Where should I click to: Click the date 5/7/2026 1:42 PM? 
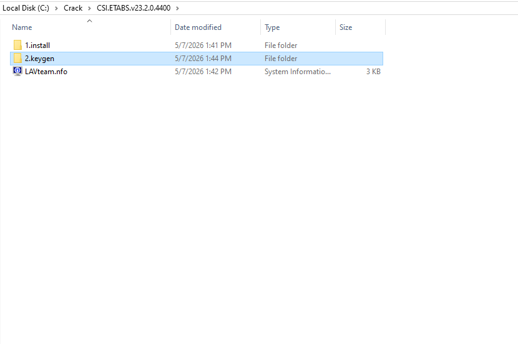(203, 72)
